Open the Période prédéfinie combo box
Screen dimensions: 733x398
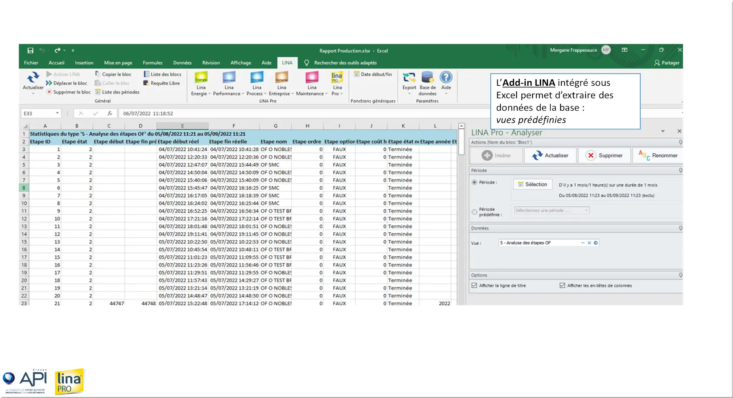coord(551,210)
